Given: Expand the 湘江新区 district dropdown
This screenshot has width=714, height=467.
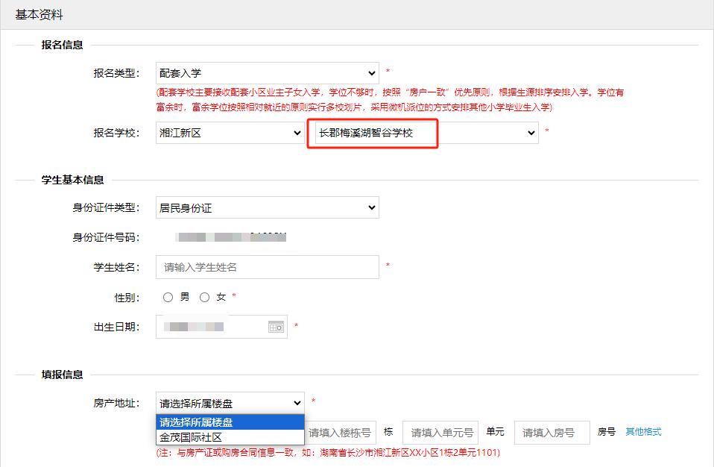Looking at the screenshot, I should pyautogui.click(x=230, y=133).
